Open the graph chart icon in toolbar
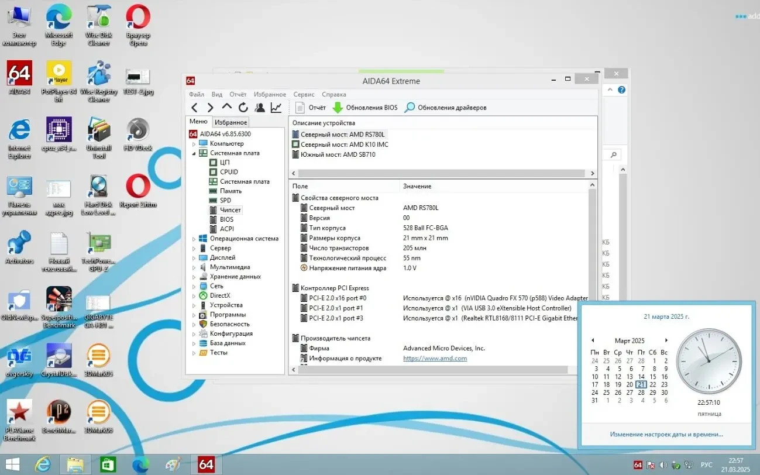This screenshot has height=475, width=760. coord(276,108)
